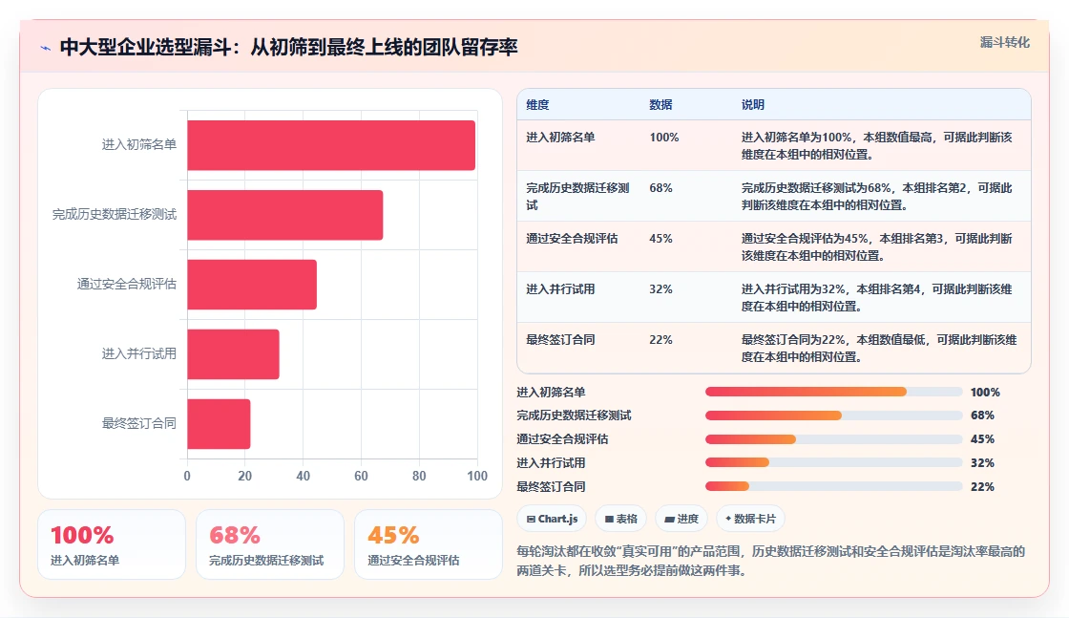
Task: Click the 100% value in the table
Action: 664,138
